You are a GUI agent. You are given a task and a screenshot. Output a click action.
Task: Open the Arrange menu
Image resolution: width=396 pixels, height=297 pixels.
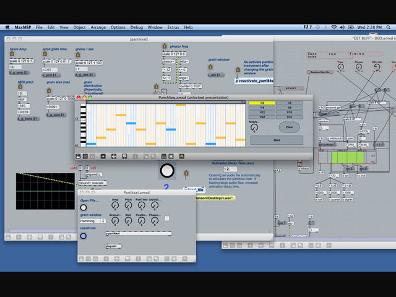pyautogui.click(x=98, y=27)
